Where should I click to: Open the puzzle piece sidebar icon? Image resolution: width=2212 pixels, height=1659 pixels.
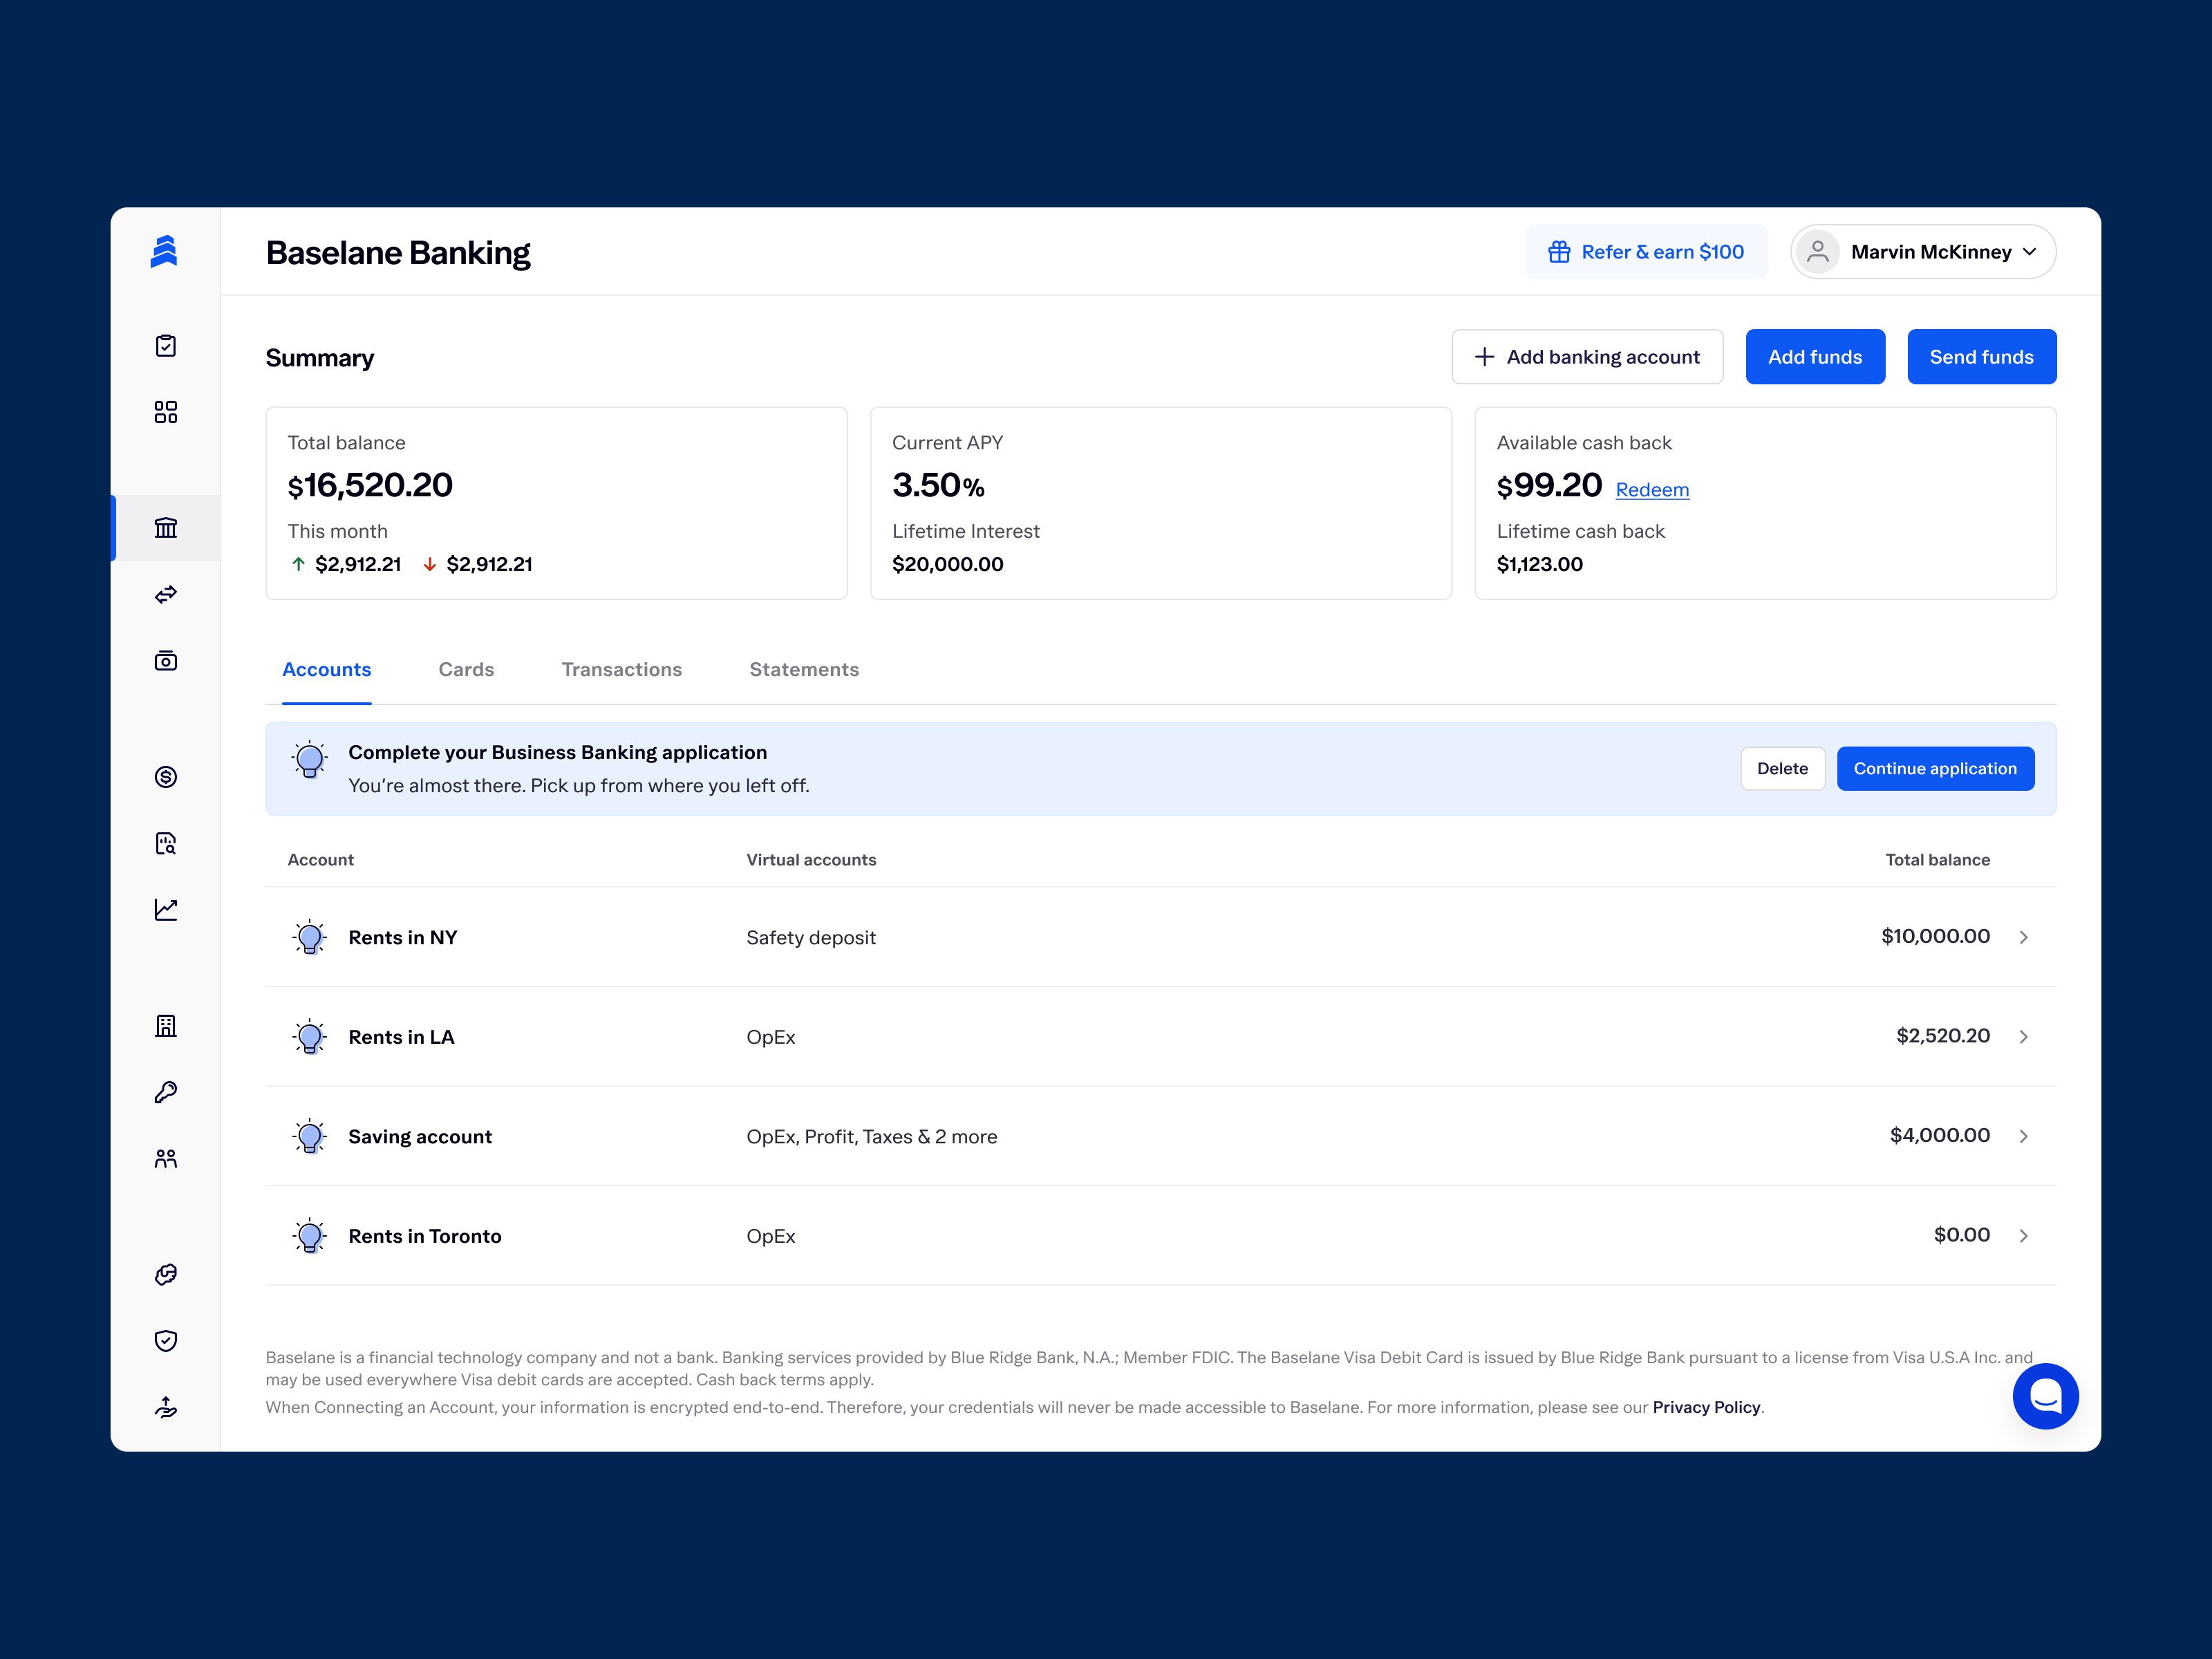click(166, 1274)
